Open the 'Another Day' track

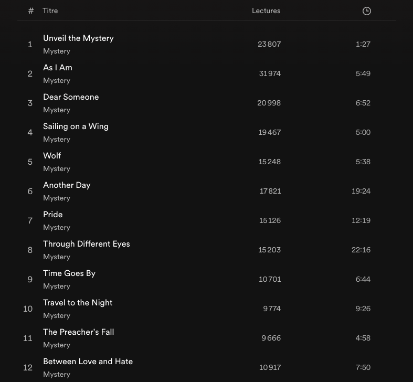[67, 185]
